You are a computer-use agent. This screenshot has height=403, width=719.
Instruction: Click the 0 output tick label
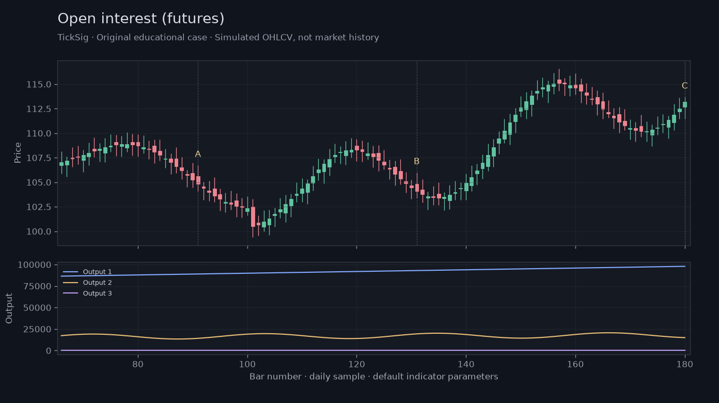[x=49, y=351]
